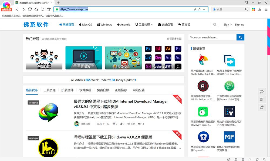This screenshot has width=270, height=161.
Task: Submit search with the blue magnifier button
Action: tap(240, 37)
